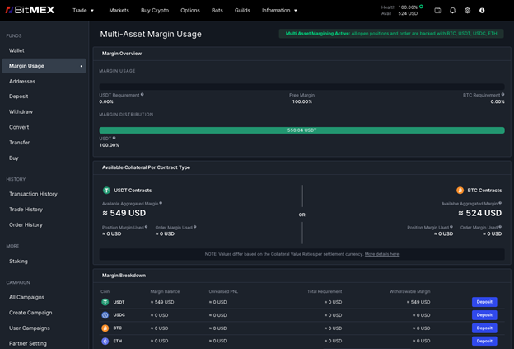Click the BitMEX logo
This screenshot has height=349, width=514.
pyautogui.click(x=31, y=10)
